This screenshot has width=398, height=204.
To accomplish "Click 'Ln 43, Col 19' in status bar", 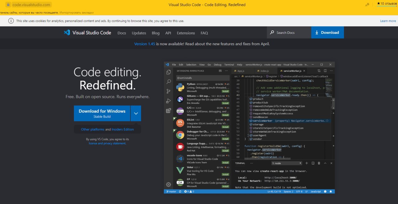I will 274,192.
